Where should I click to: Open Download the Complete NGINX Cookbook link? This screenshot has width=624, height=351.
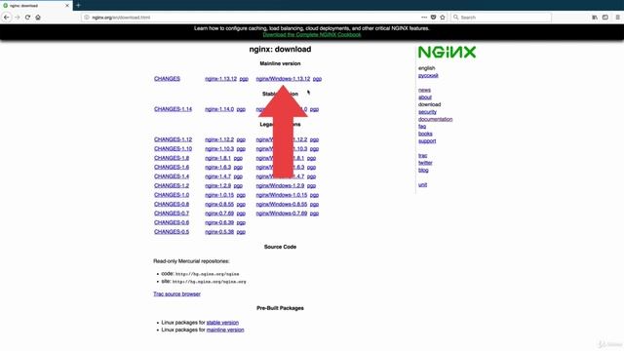pos(312,35)
